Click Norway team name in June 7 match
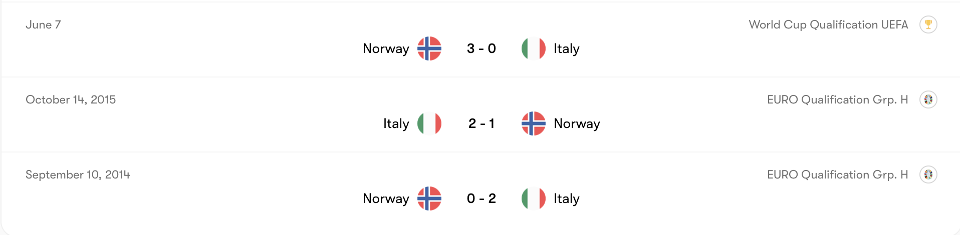 386,48
